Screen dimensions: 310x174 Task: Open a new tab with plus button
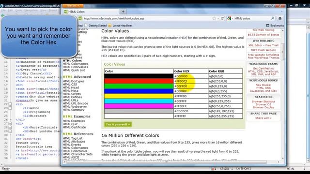coord(123,12)
